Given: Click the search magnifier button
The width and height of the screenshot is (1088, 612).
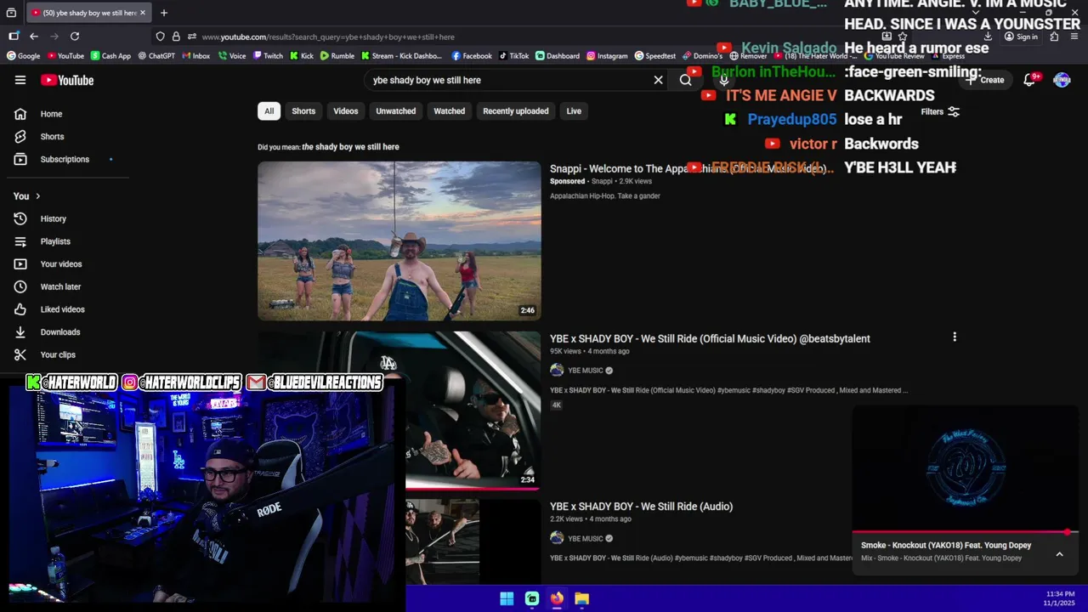Looking at the screenshot, I should 685,80.
